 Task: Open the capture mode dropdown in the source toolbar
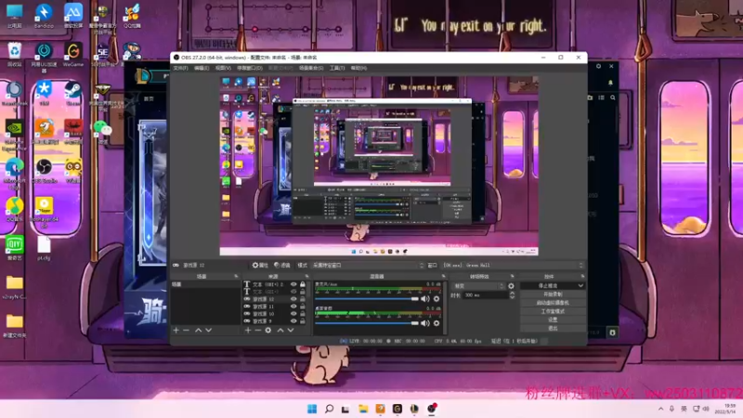tap(368, 266)
